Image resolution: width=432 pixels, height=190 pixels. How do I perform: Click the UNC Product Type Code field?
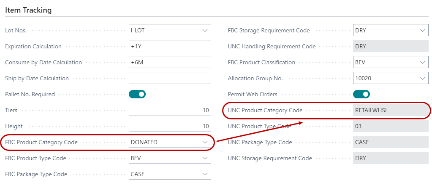[x=390, y=126]
